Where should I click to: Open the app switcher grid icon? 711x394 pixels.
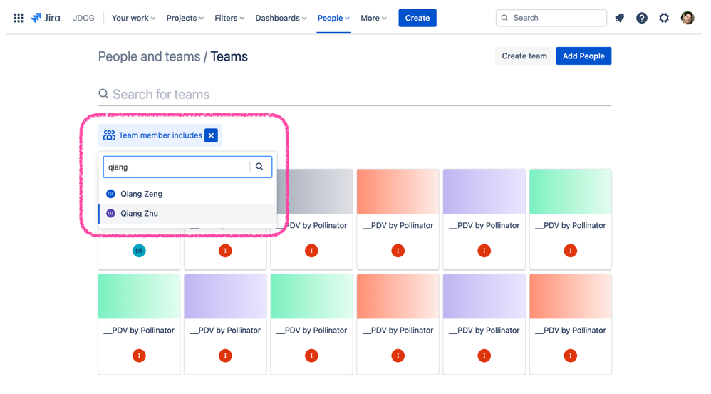pos(19,18)
